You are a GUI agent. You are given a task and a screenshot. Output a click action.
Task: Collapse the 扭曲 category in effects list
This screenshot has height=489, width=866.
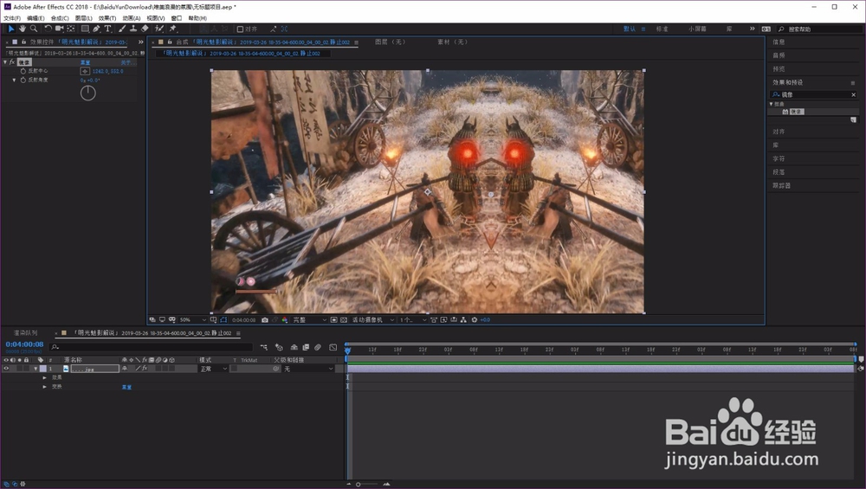click(772, 104)
